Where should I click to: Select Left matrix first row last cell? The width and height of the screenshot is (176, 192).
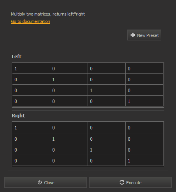(x=144, y=68)
